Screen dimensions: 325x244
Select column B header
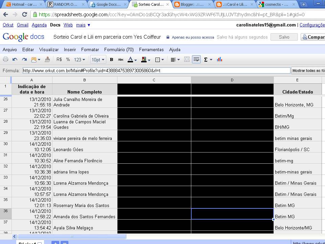tap(85, 80)
